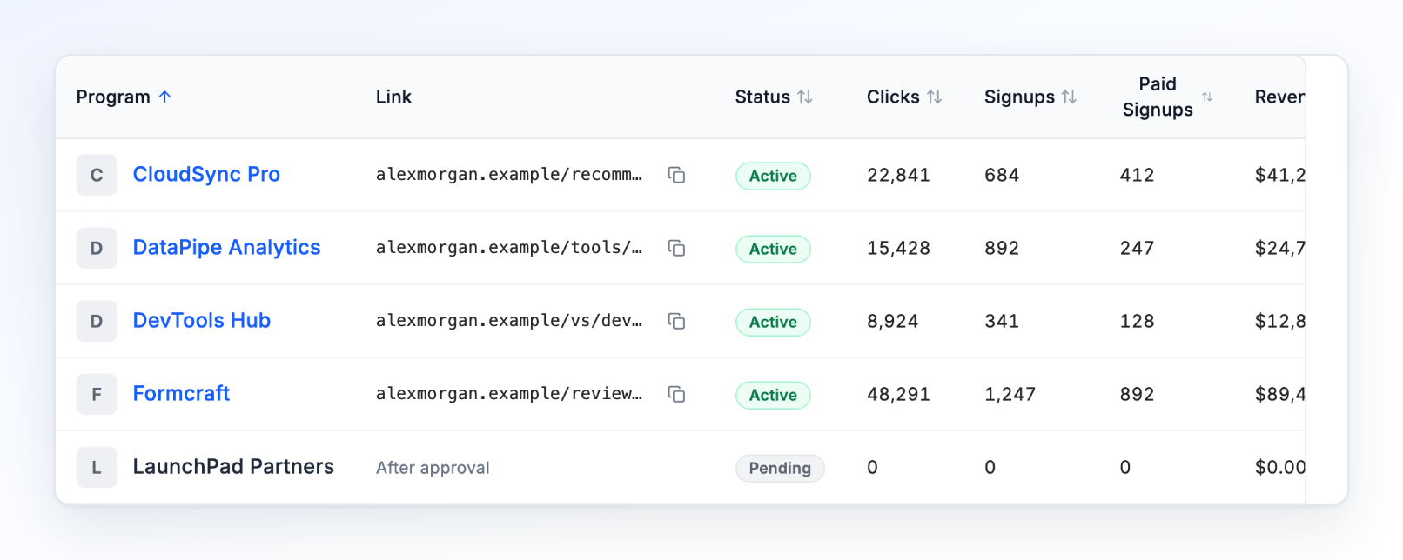This screenshot has width=1403, height=560.
Task: Click the 412 paid signups value
Action: (1137, 175)
